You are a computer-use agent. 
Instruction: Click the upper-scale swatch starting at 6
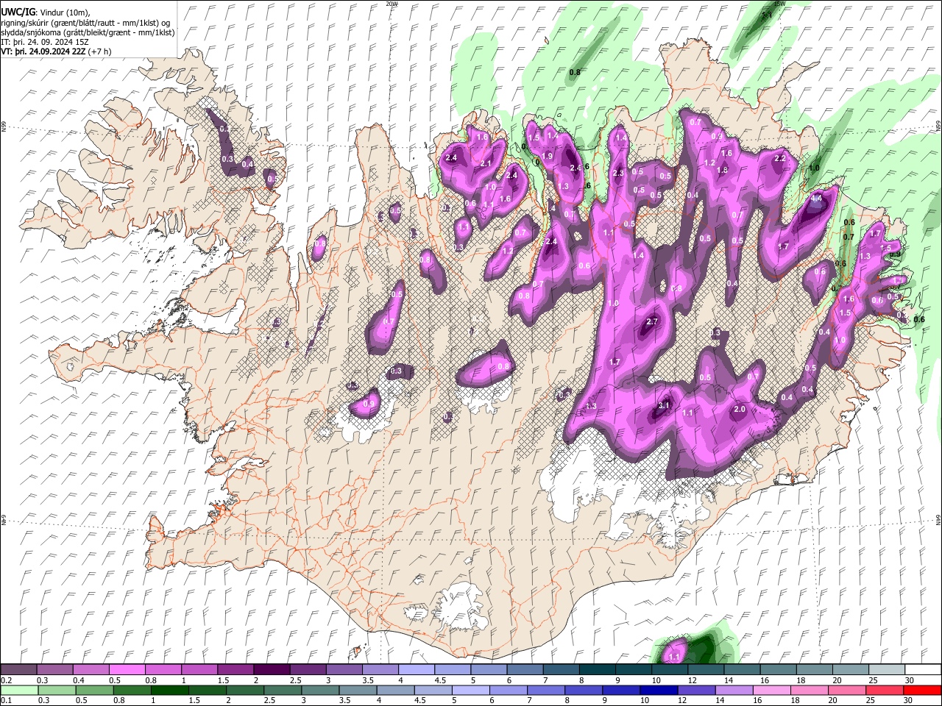524,670
